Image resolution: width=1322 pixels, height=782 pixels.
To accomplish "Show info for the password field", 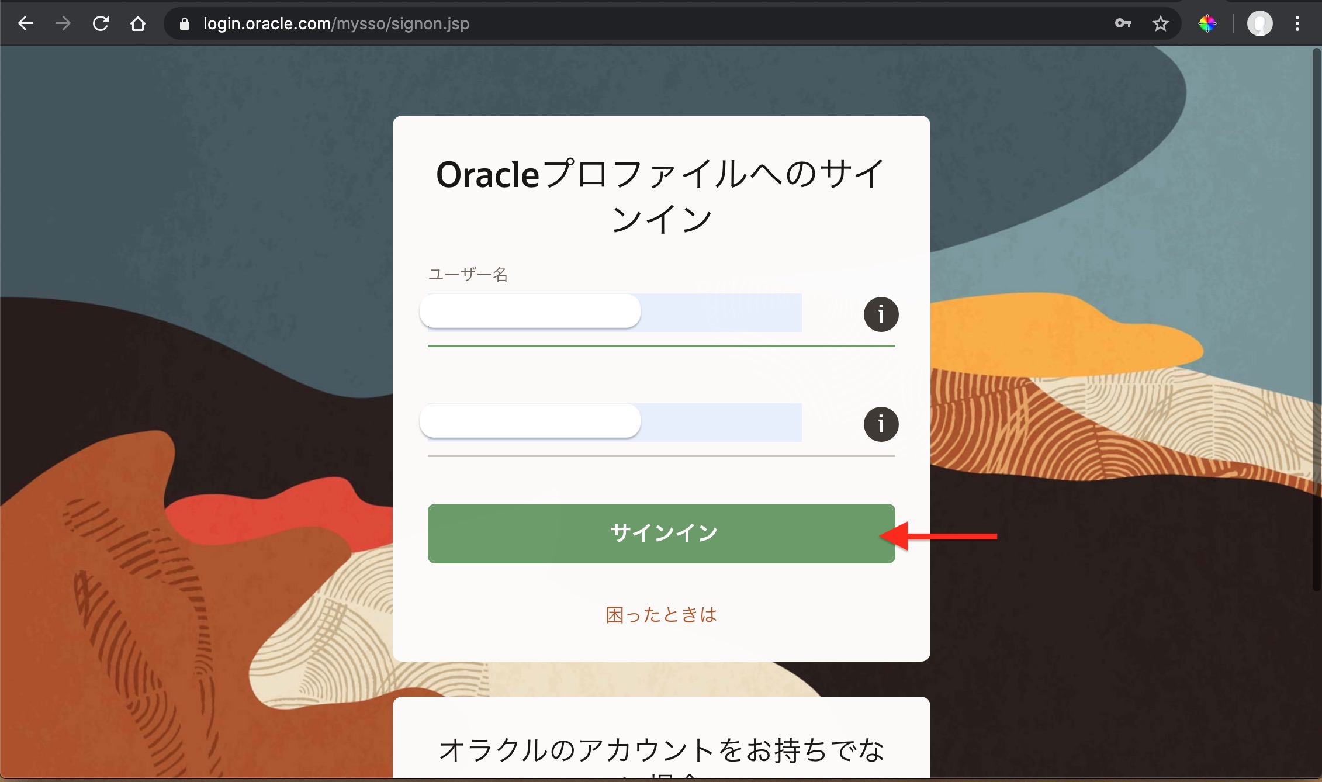I will tap(881, 424).
